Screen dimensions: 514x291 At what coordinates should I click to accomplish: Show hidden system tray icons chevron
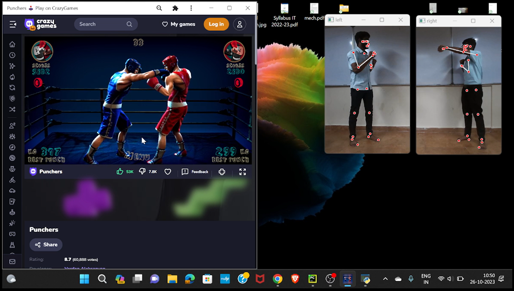(x=385, y=279)
